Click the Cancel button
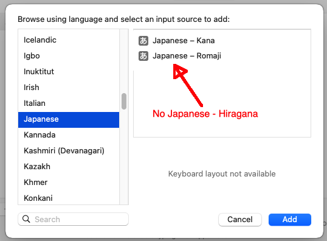 coord(240,220)
